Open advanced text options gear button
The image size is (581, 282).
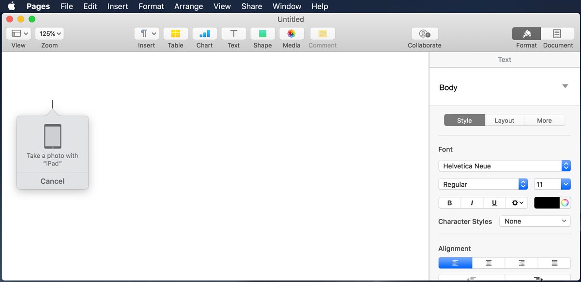(517, 203)
